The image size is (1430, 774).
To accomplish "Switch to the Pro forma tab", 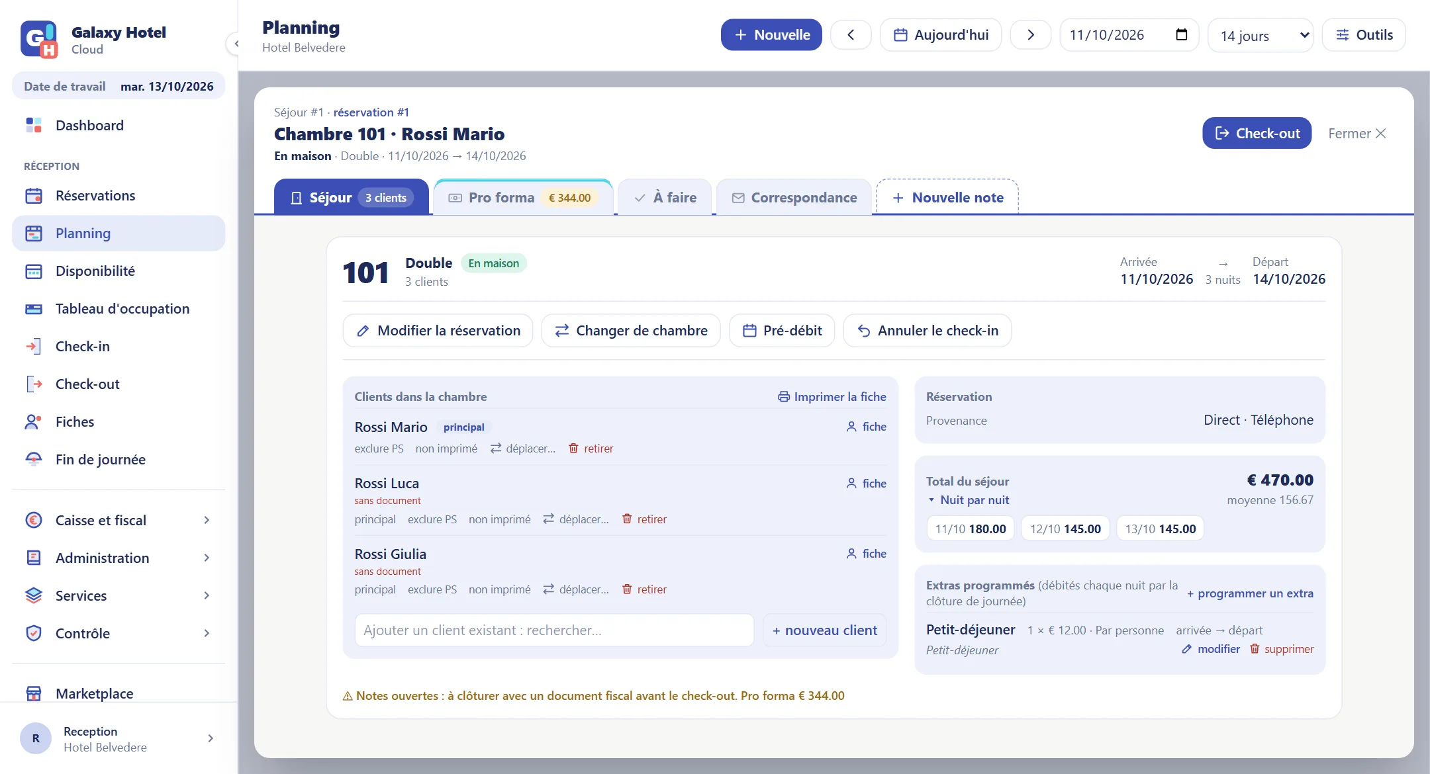I will point(523,198).
